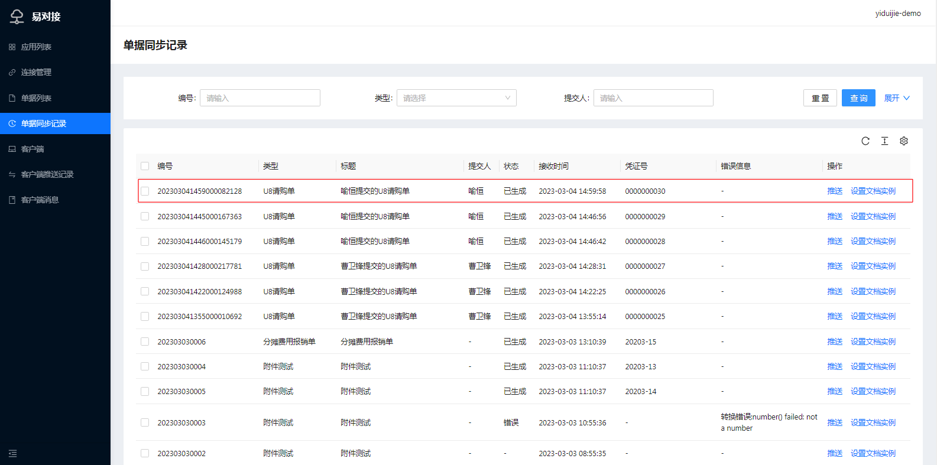Click 设置文档实例 for voucher 0000000030

pyautogui.click(x=873, y=191)
